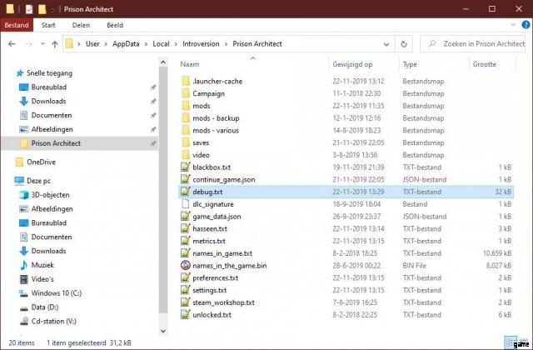The height and width of the screenshot is (350, 533).
Task: Select names_in_game.txt file
Action: pos(222,253)
